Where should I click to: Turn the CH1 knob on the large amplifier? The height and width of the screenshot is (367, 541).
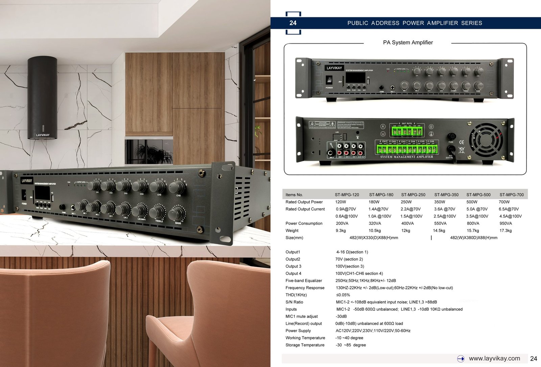coord(95,186)
